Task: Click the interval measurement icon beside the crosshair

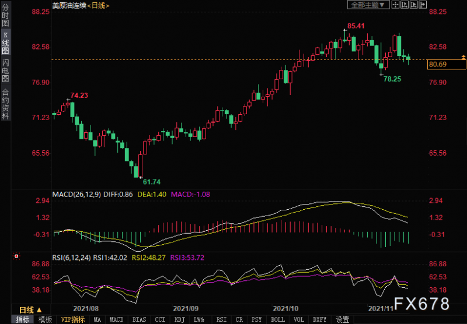Action: (405, 5)
